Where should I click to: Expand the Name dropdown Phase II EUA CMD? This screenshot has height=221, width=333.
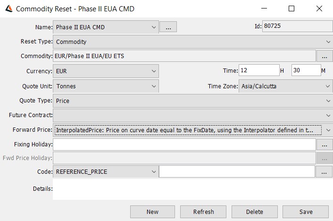[x=106, y=27]
